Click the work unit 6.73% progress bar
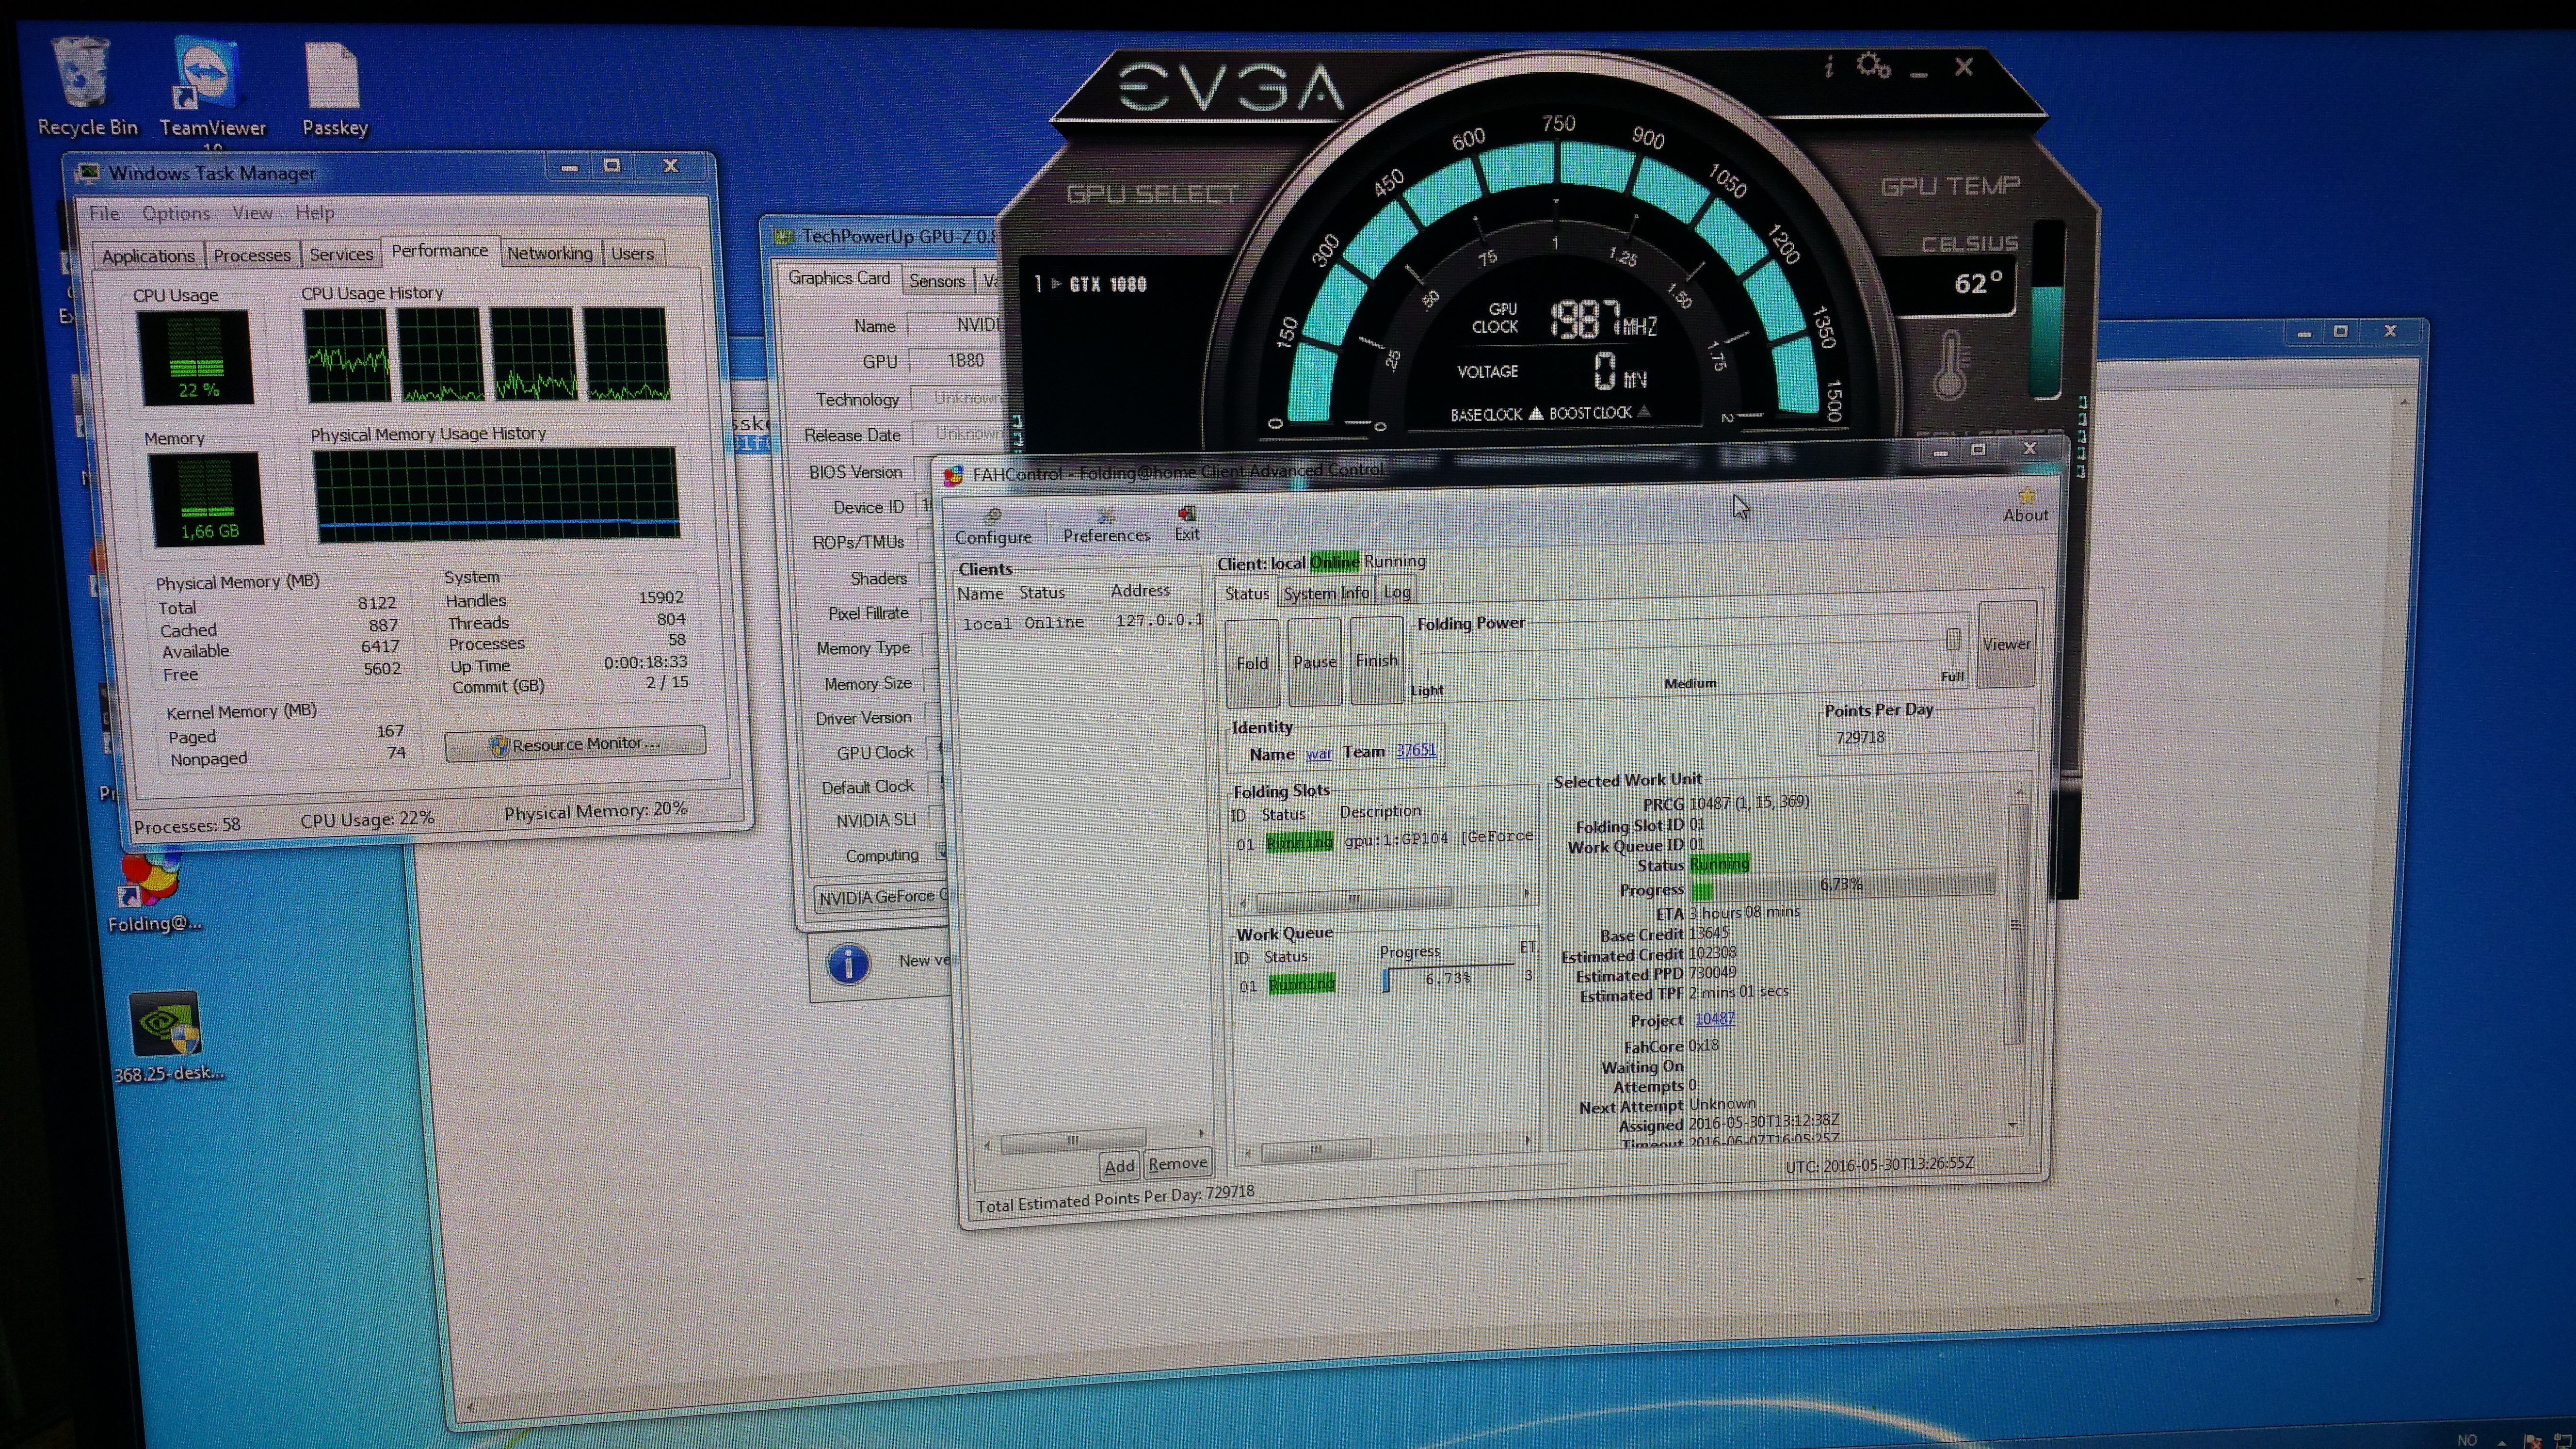2576x1449 pixels. (1842, 884)
